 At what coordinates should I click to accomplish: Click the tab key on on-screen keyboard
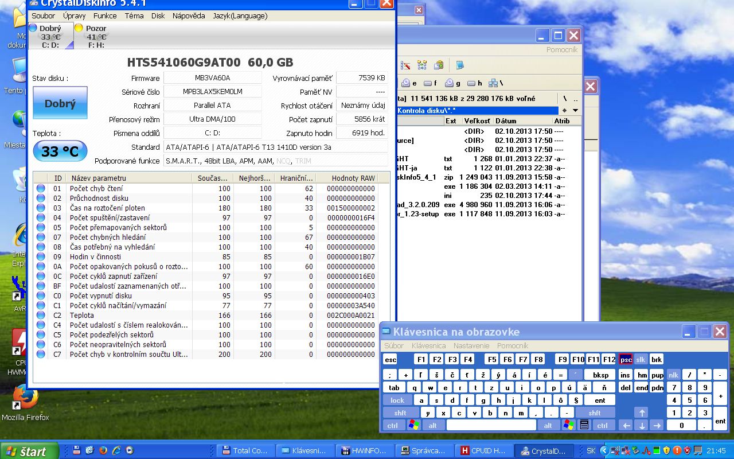pos(394,388)
